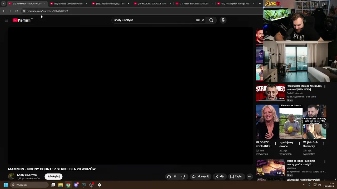This screenshot has width=337, height=189.
Task: Show next shorts with right chevron
Action: [325, 125]
